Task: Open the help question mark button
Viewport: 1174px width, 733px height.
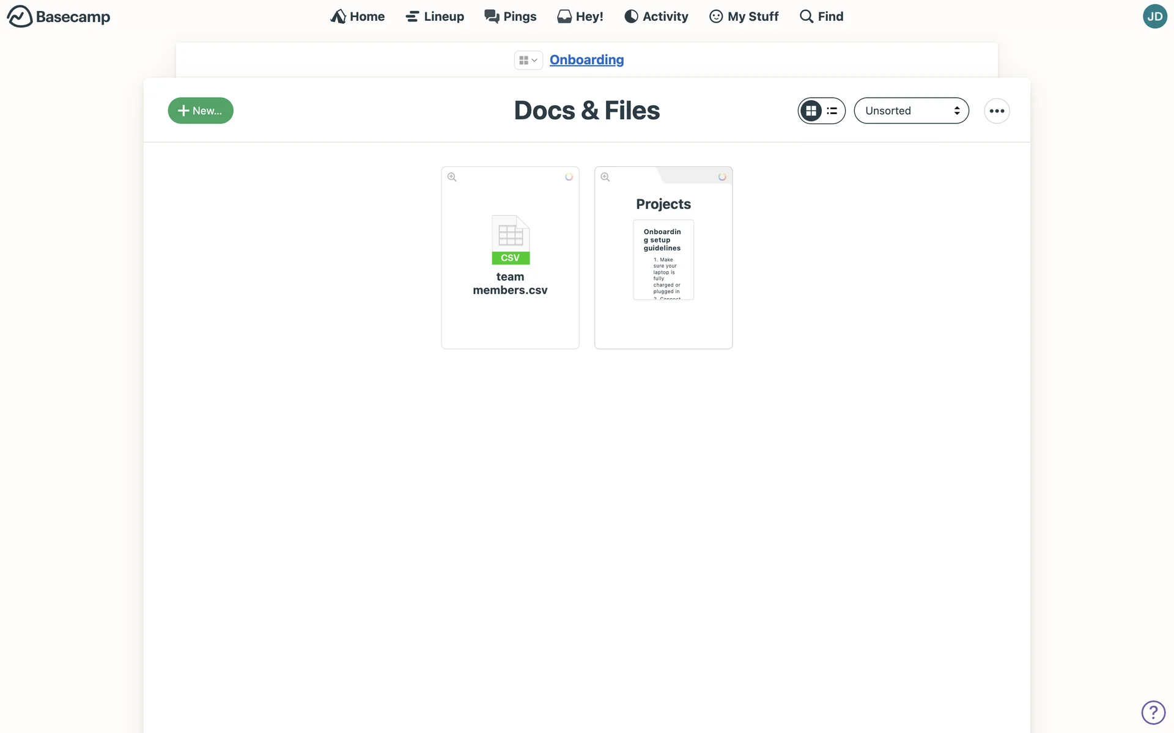Action: (1153, 712)
